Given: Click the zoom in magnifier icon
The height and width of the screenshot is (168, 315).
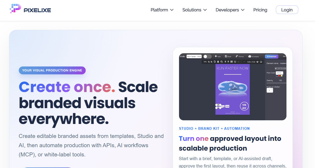Looking at the screenshot, I should (212, 62).
